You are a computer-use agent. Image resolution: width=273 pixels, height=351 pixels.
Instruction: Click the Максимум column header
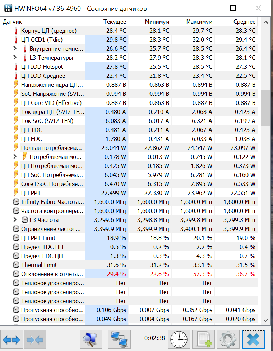(199, 22)
